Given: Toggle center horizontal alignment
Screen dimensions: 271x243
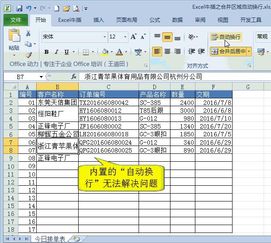Looking at the screenshot, I should point(167,52).
